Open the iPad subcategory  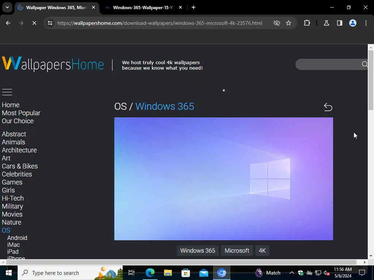(x=13, y=252)
